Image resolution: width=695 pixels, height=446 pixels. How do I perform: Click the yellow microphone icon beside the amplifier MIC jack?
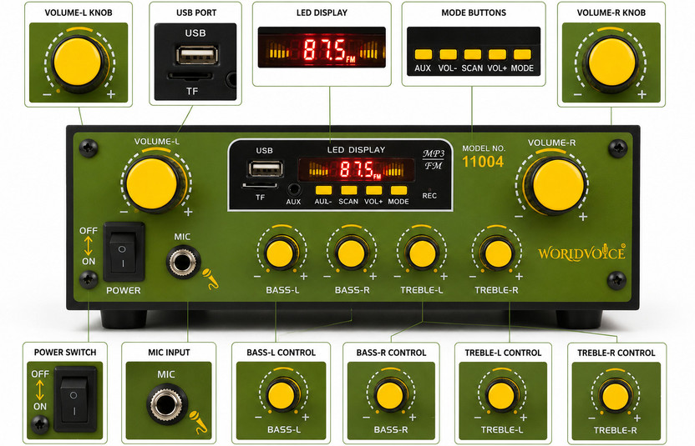click(x=211, y=279)
